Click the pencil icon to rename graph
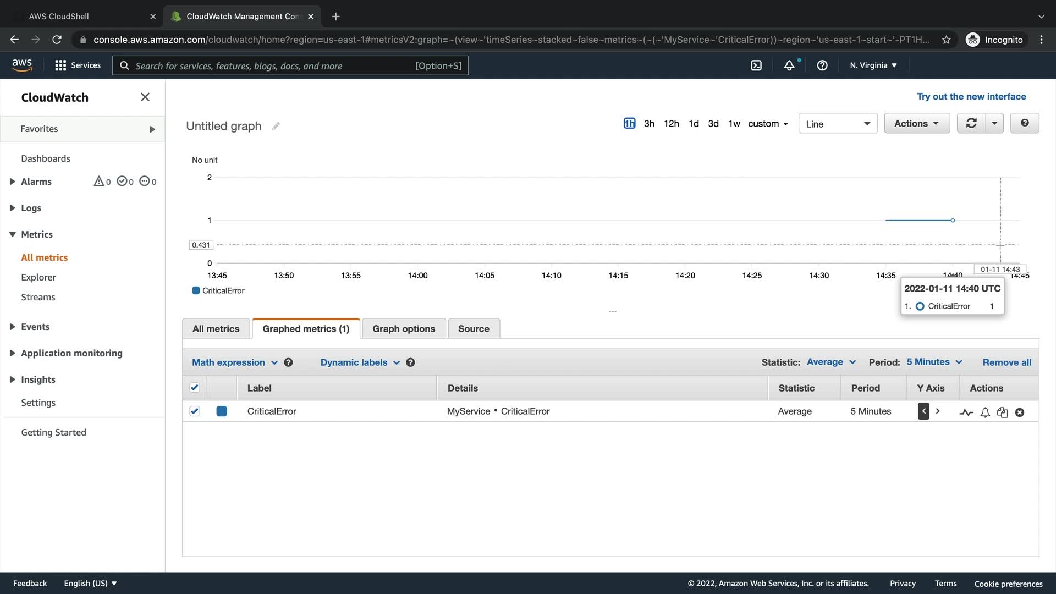The height and width of the screenshot is (594, 1056). click(276, 126)
